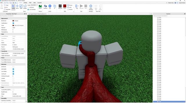Insert a new Part
Viewport: 186px width, 105px height.
50,7
